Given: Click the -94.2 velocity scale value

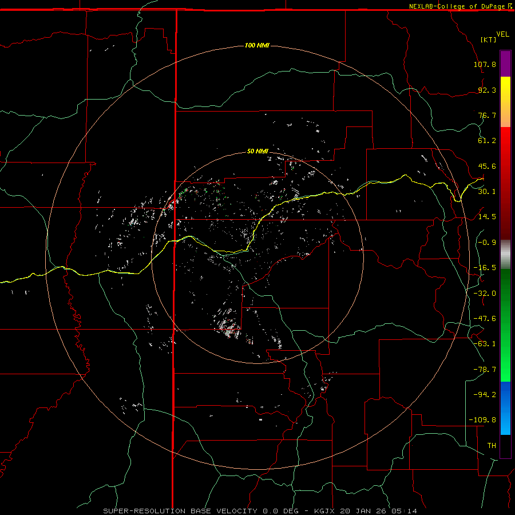Looking at the screenshot, I should coord(485,395).
